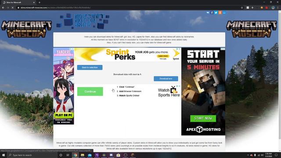Screen dimensions: 281x158
Task: Open network settings from tray icon
Action: (259, 155)
